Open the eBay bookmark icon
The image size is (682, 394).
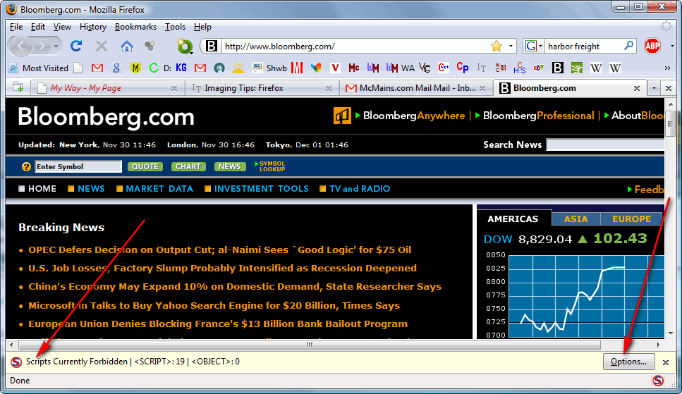[x=539, y=68]
